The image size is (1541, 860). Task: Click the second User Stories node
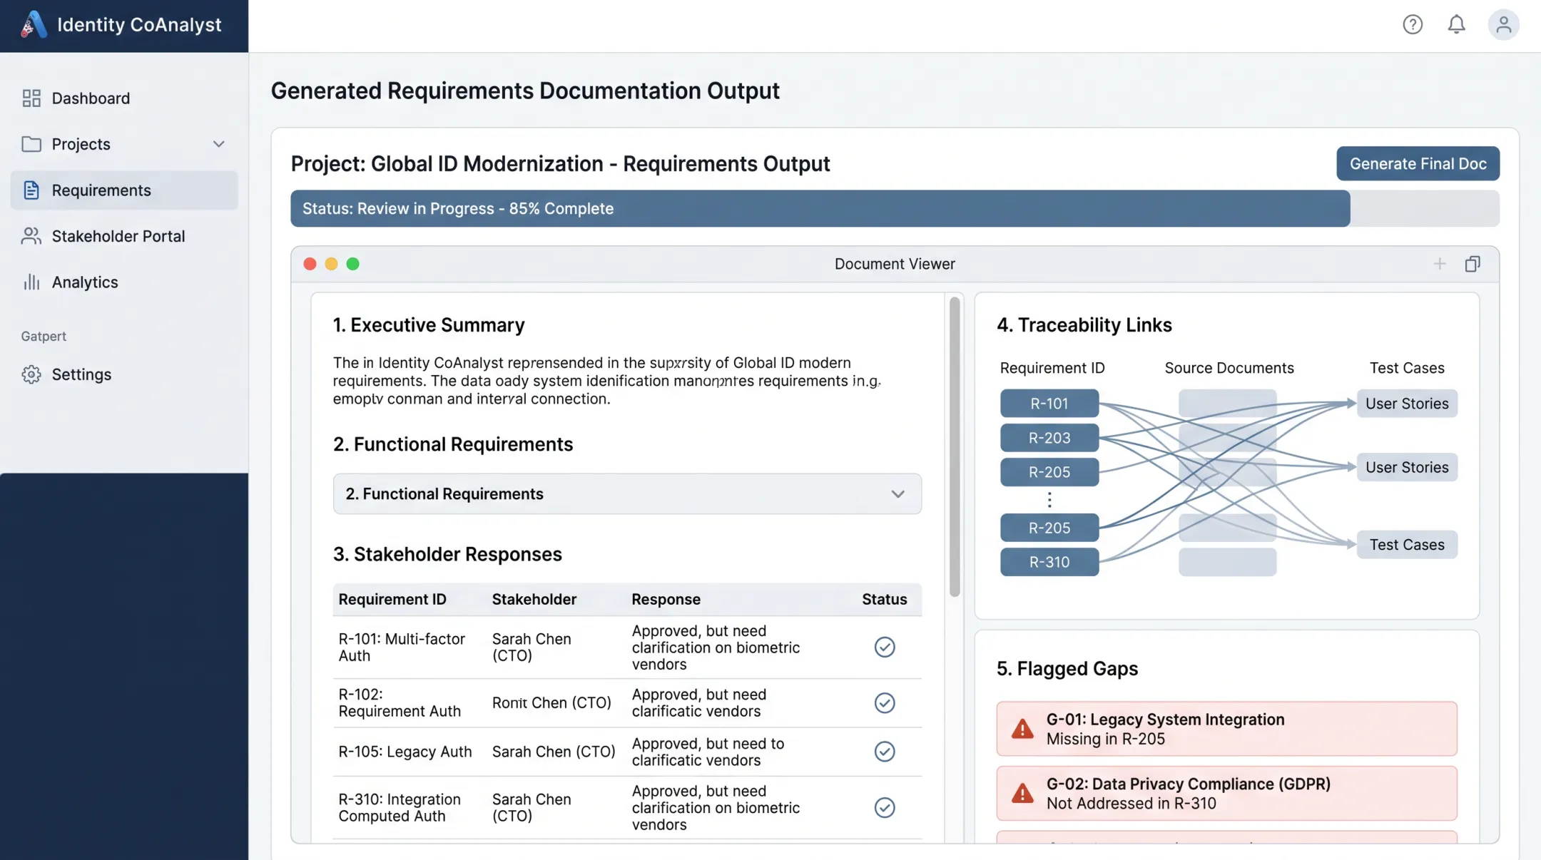1407,467
